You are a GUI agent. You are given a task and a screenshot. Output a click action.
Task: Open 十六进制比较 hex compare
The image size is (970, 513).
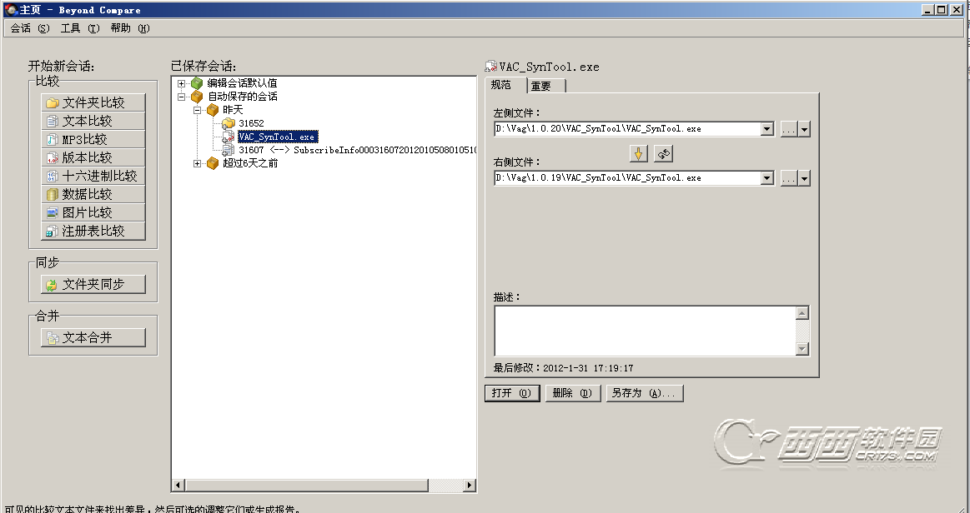point(93,176)
